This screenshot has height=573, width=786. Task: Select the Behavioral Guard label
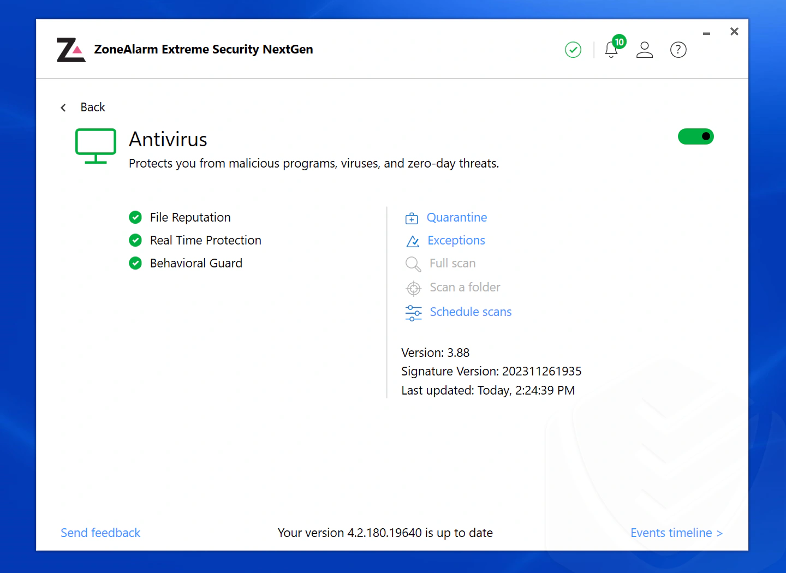(196, 264)
